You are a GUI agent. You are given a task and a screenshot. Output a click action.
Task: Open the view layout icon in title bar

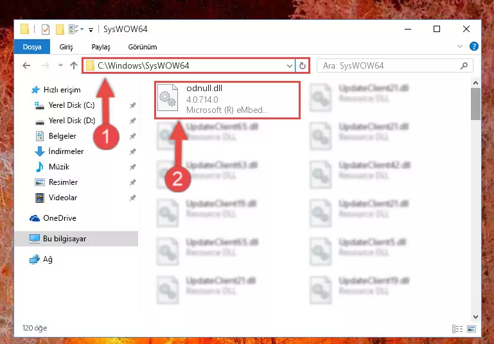coord(74,30)
